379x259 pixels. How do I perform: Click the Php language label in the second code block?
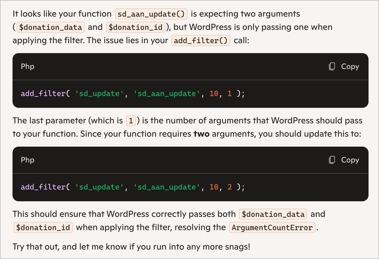click(28, 160)
